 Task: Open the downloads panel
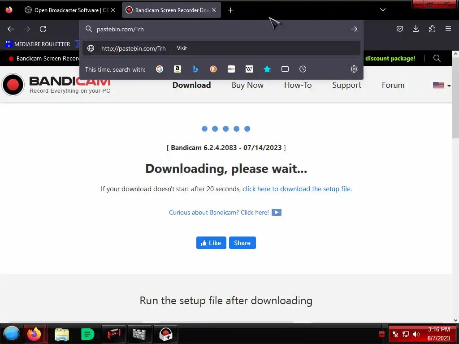pos(416,29)
